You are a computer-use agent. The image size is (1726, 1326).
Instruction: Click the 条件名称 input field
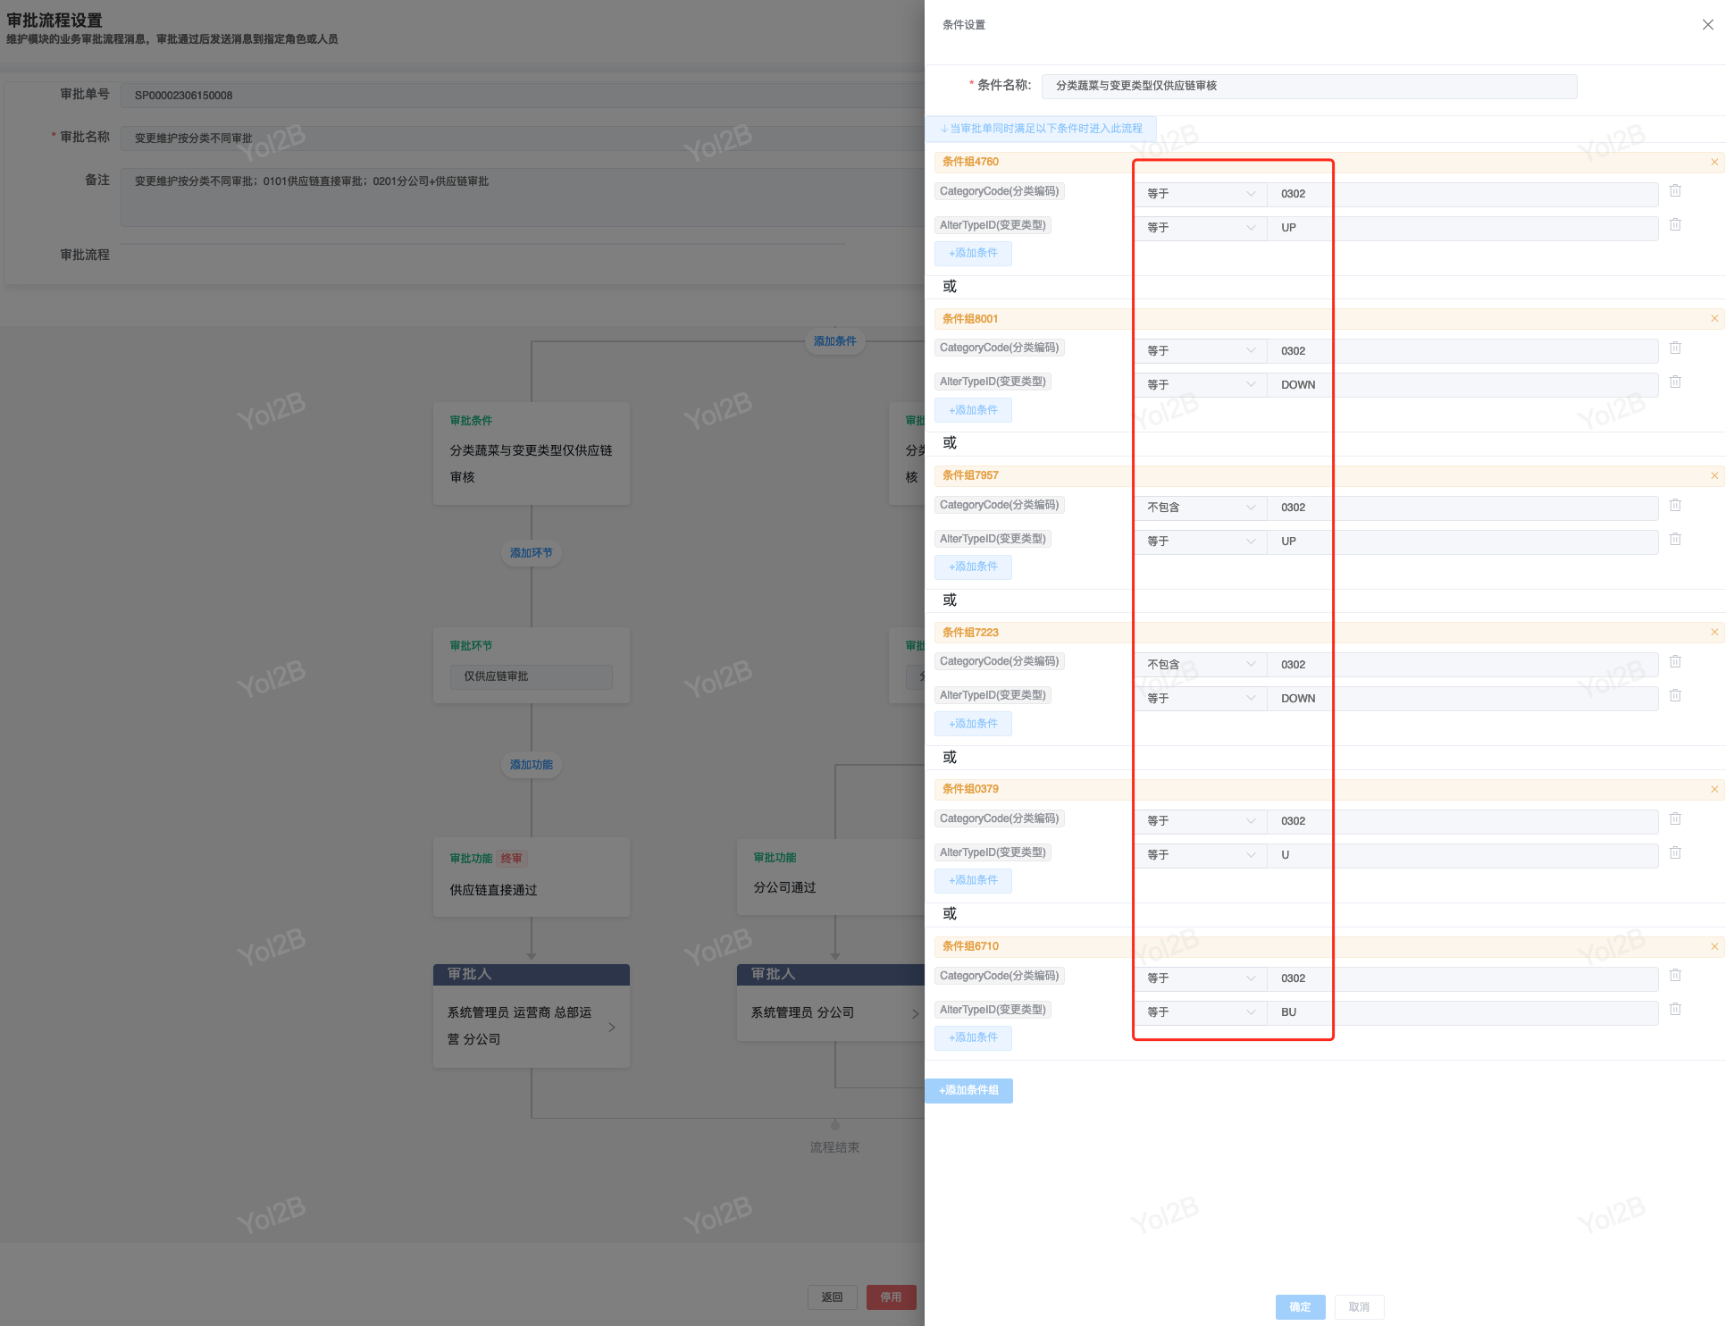tap(1309, 87)
